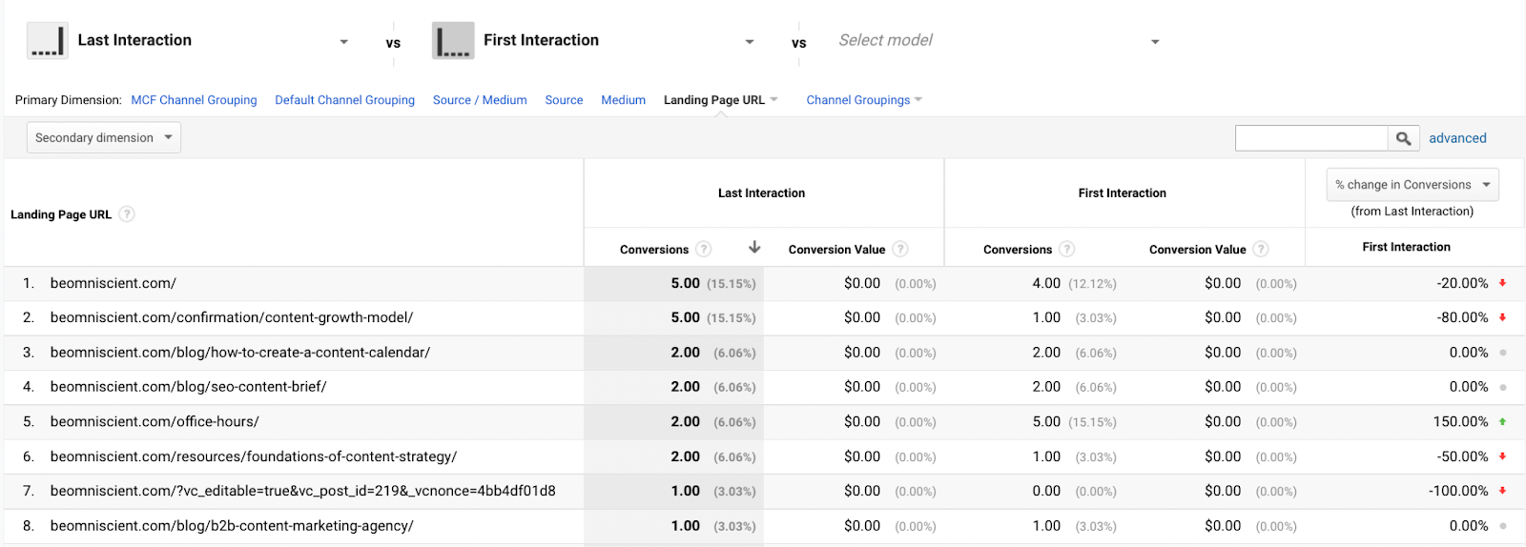Click help icon next to Landing Page URL
This screenshot has width=1526, height=547.
pos(127,214)
